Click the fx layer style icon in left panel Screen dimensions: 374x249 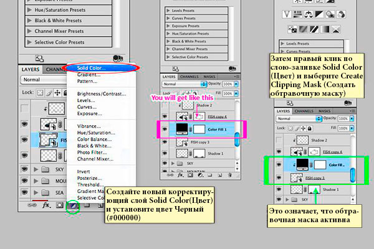click(x=46, y=205)
